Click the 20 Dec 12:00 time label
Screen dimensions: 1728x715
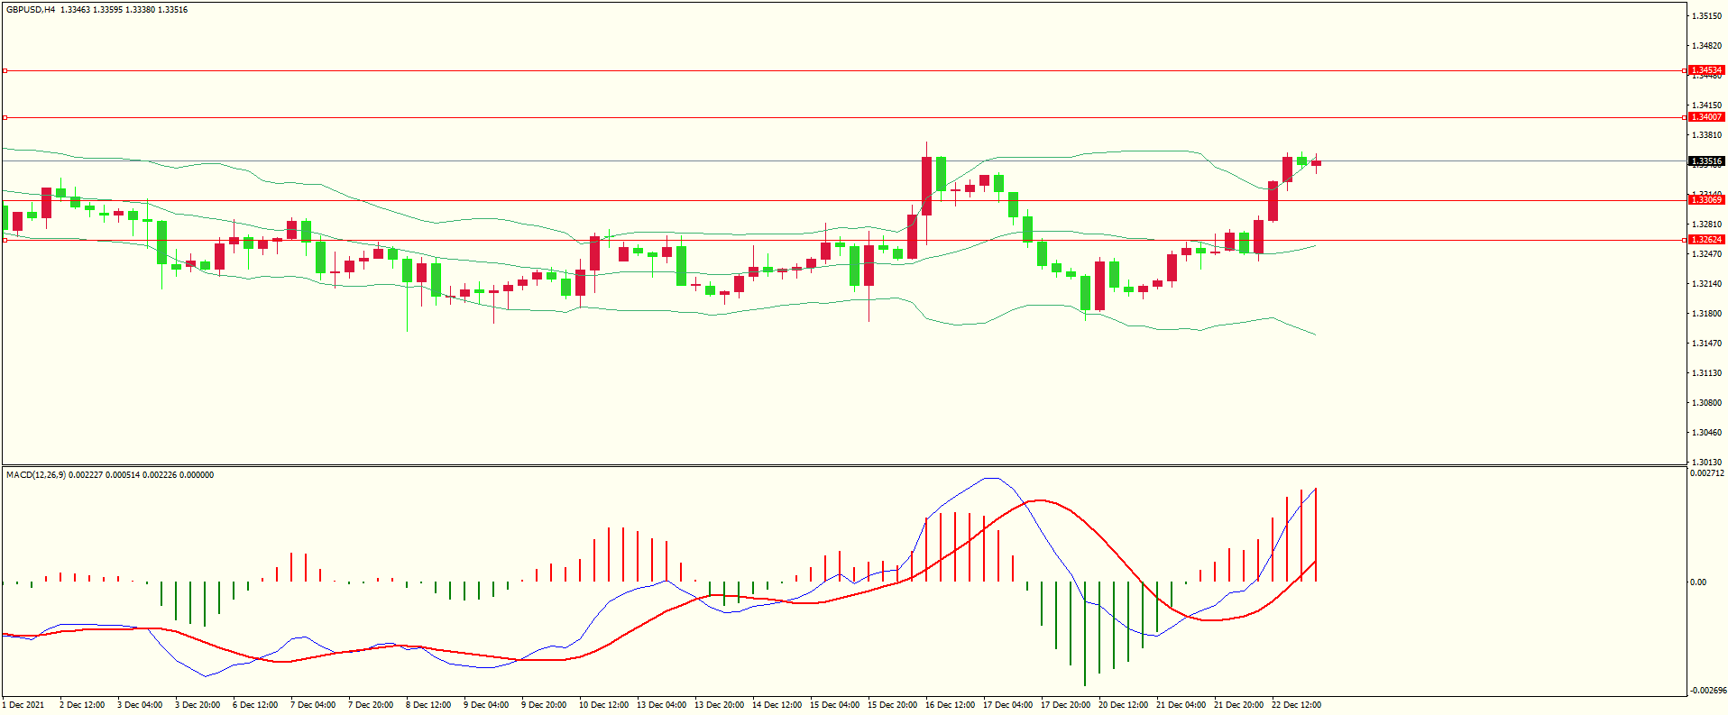point(1124,705)
